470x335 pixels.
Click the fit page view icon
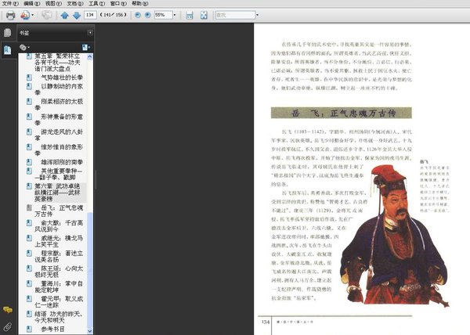click(x=204, y=15)
